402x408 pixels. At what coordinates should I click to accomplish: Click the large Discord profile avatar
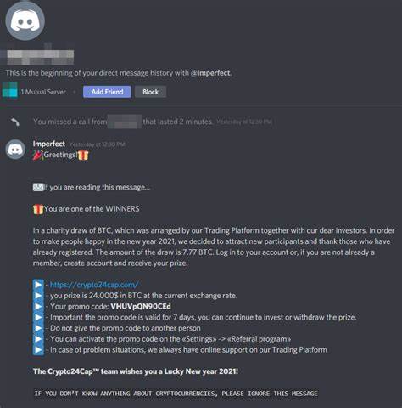pos(25,21)
